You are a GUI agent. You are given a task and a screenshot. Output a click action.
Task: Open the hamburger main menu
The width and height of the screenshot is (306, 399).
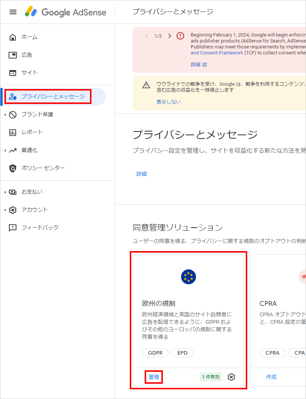(13, 12)
